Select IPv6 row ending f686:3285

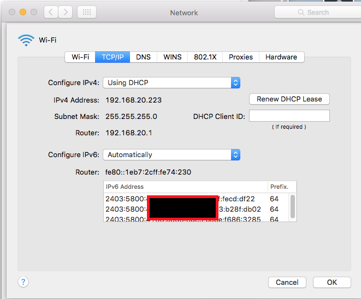point(196,218)
